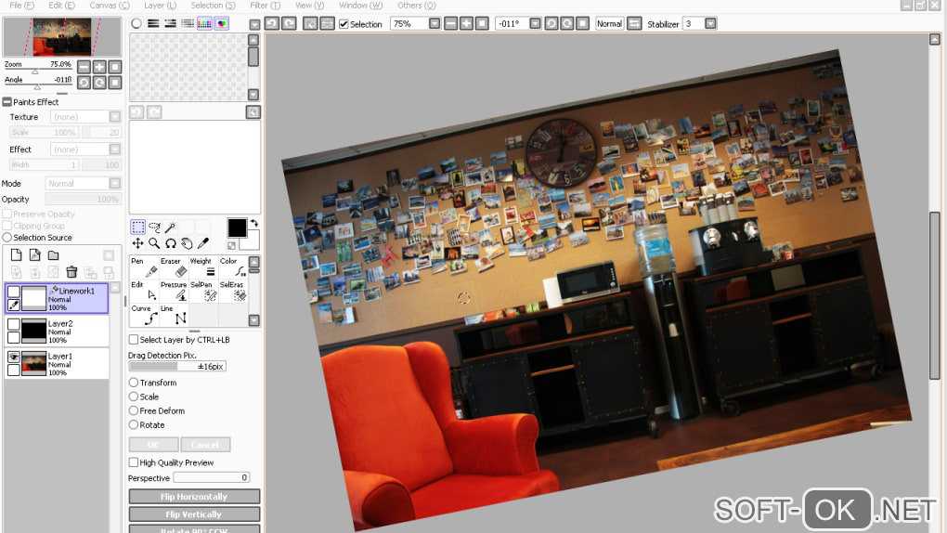The image size is (947, 533).
Task: Choose the Curve tool
Action: [x=144, y=314]
